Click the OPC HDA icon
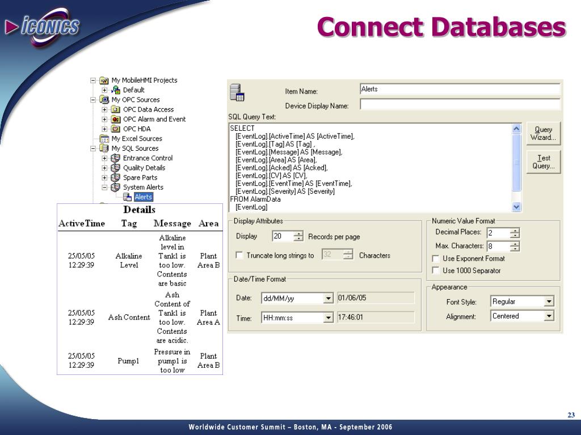Image resolution: width=581 pixels, height=435 pixels. (116, 129)
